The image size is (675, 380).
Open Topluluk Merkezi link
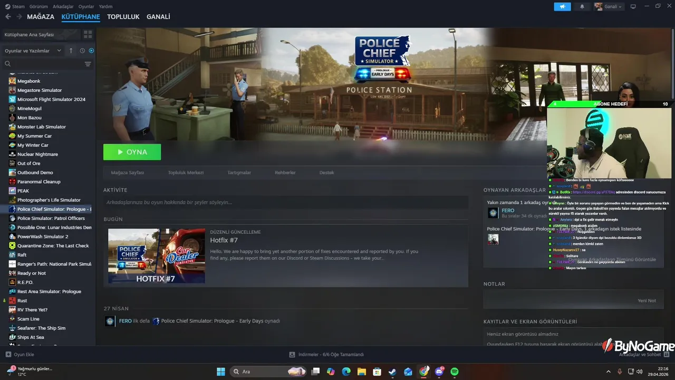tap(186, 173)
